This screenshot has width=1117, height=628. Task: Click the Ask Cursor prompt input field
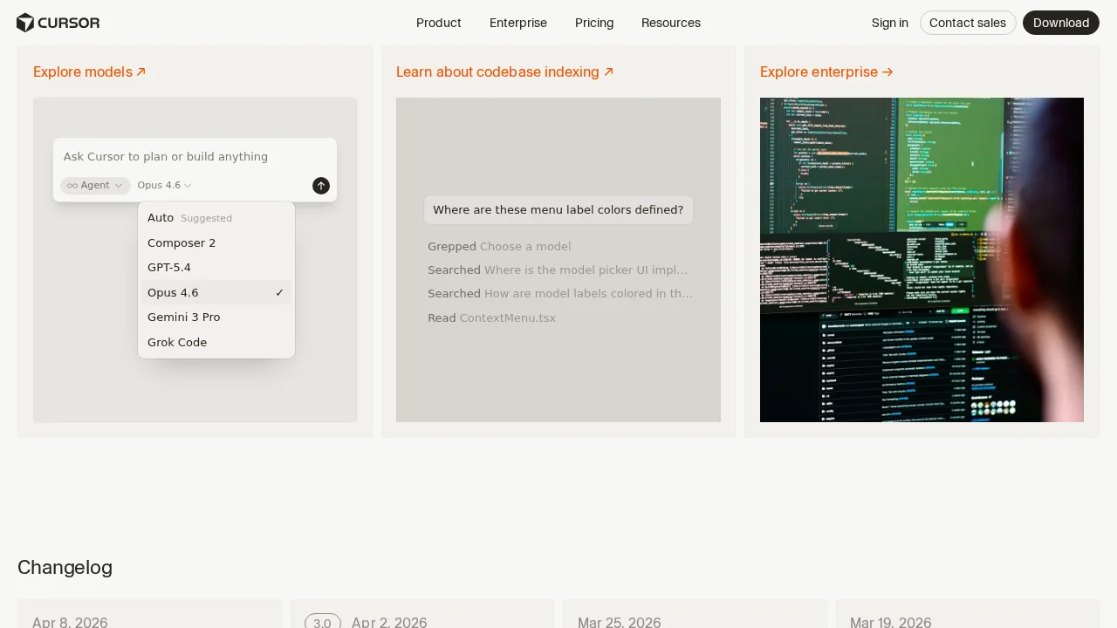tap(165, 157)
